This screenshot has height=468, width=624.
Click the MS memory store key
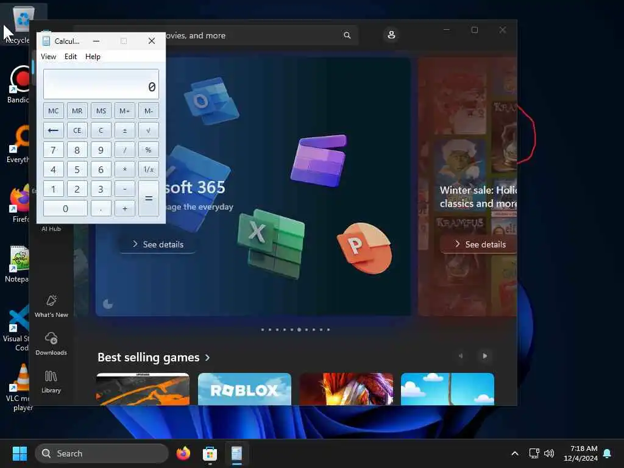tap(101, 111)
